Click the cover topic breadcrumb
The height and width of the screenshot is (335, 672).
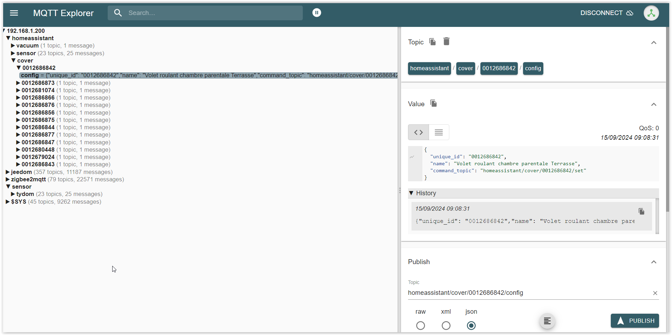click(x=465, y=68)
